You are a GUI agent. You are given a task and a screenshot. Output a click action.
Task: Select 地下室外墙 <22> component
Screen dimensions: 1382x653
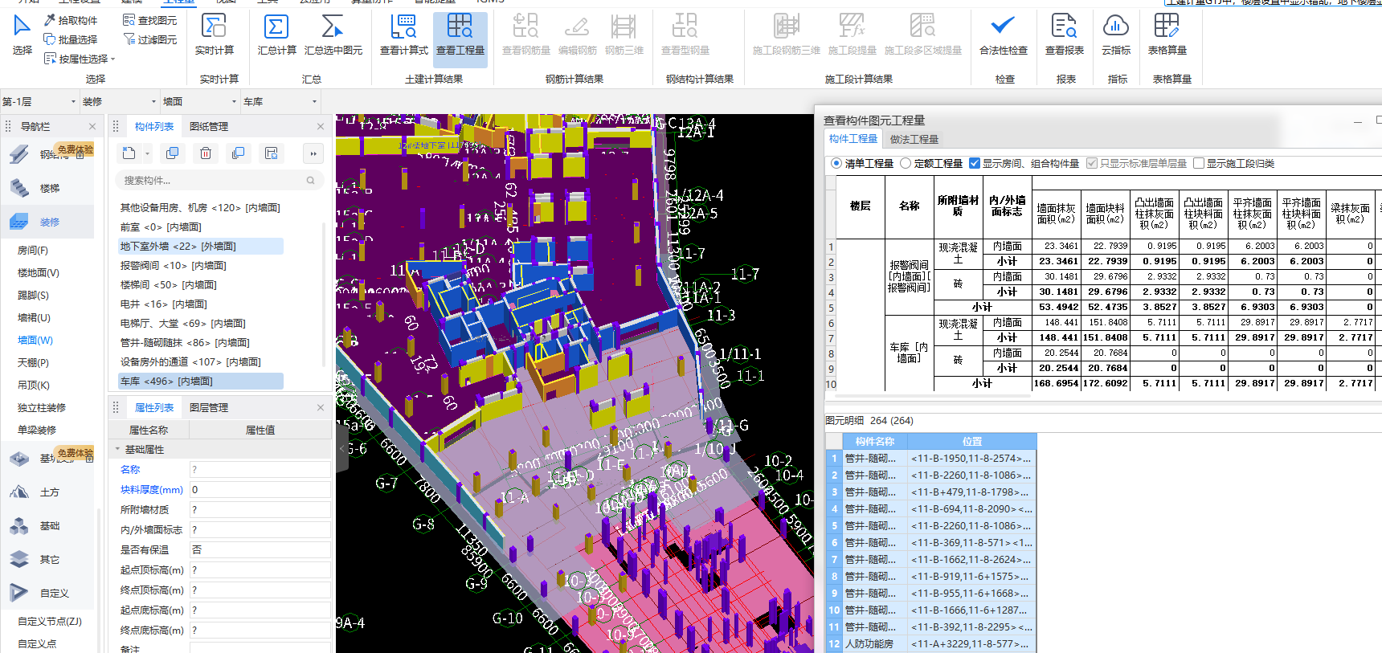pyautogui.click(x=200, y=246)
